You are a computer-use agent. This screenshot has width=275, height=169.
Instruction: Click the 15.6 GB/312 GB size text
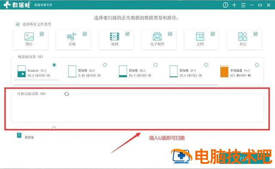coord(191,75)
